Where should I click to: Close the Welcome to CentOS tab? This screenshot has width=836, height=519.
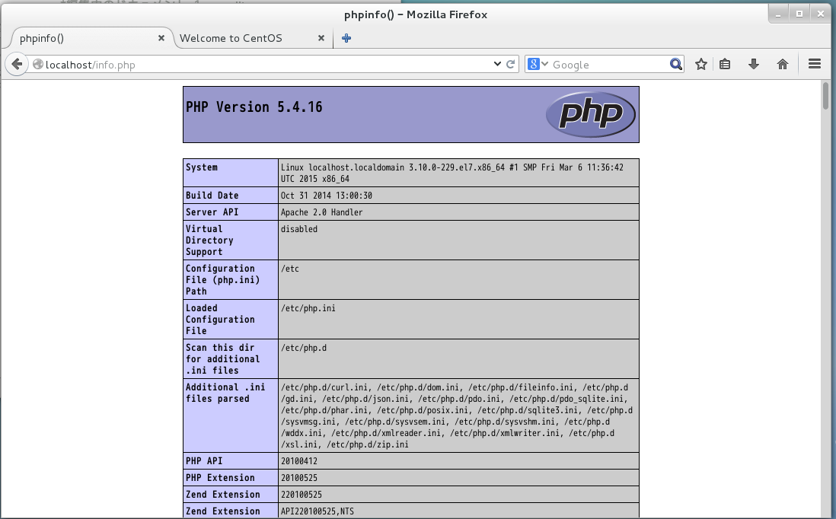321,37
